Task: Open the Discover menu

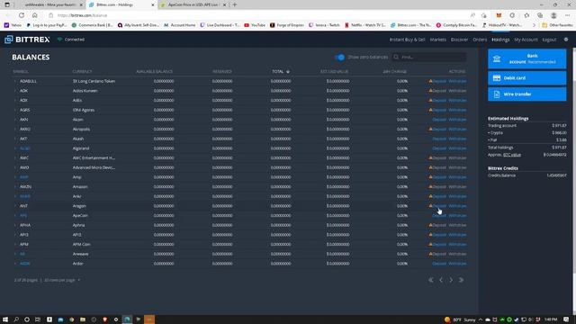Action: 459,40
